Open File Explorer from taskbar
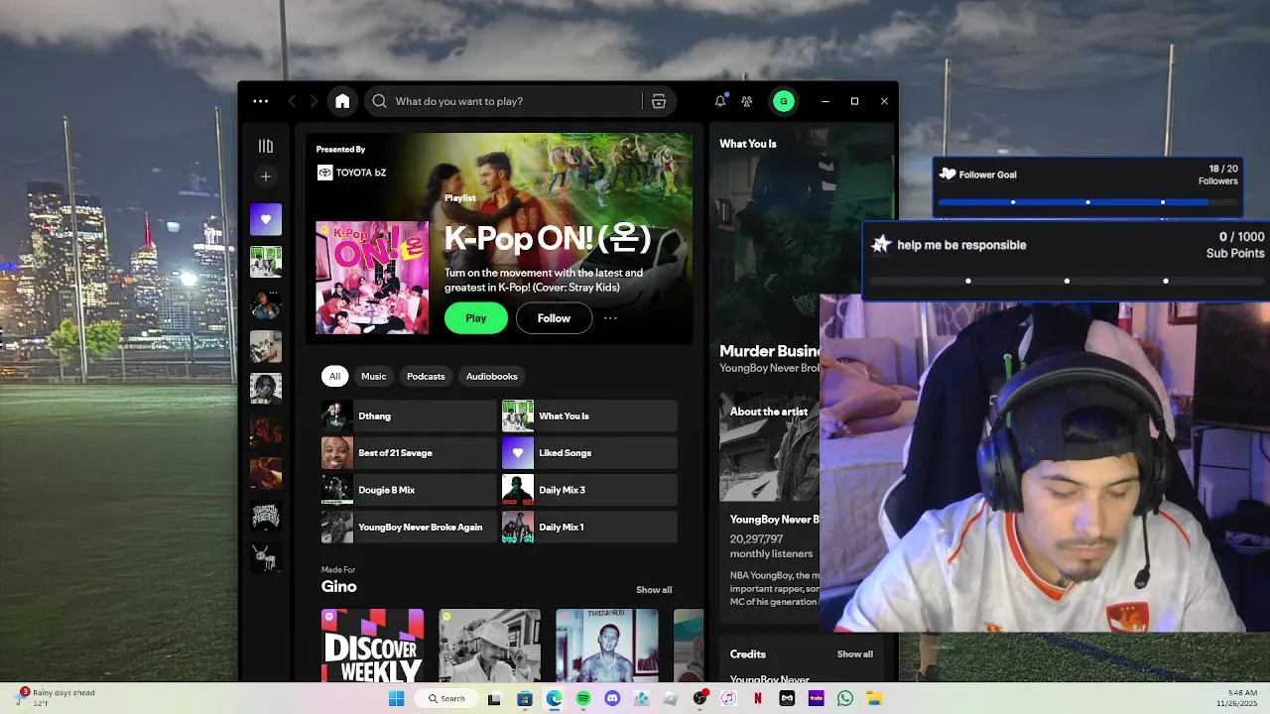Image resolution: width=1270 pixels, height=714 pixels. pos(874,699)
